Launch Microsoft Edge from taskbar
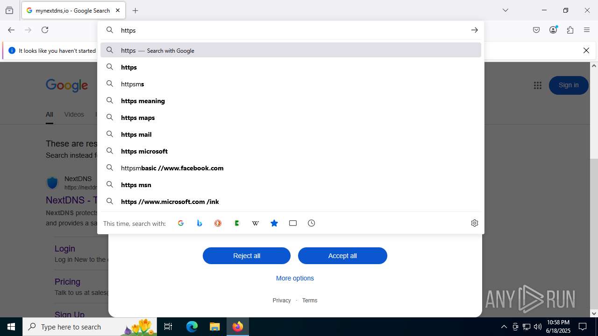Screen dimensions: 598x336 pos(192,327)
